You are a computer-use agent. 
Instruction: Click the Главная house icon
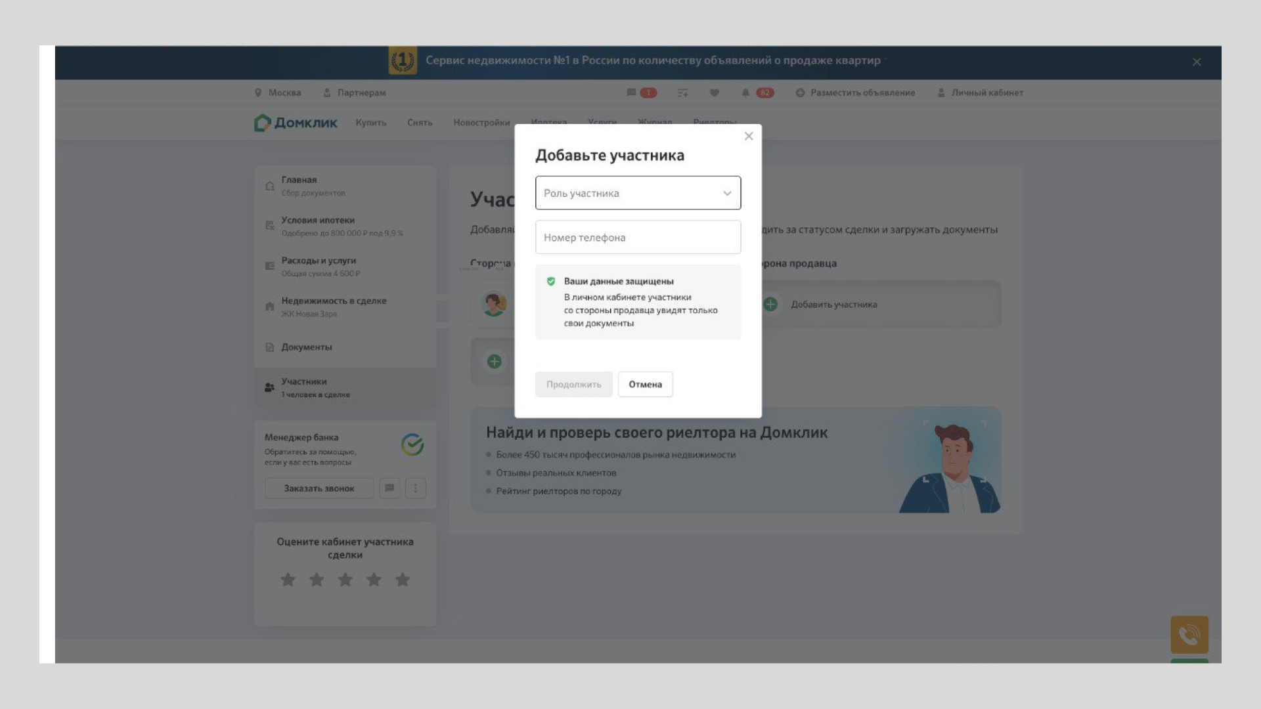click(269, 186)
